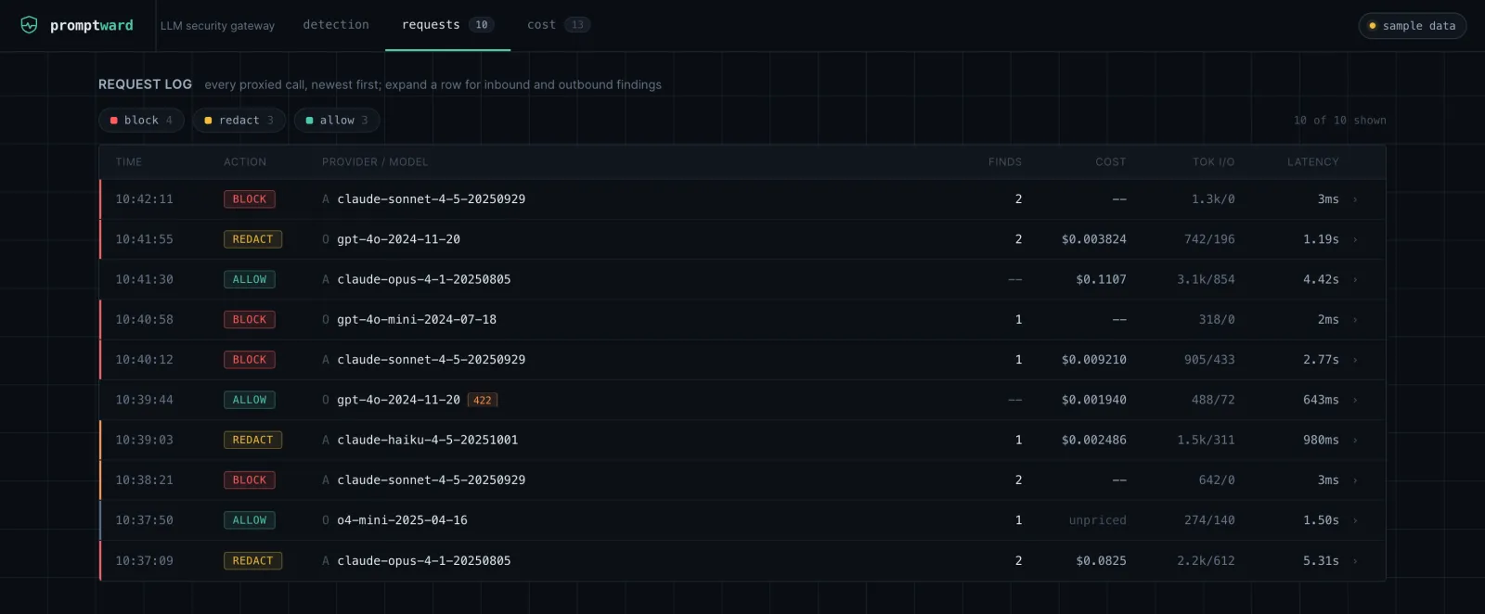Toggle the redact filter chip
Viewport: 1485px width, 614px height.
pyautogui.click(x=239, y=121)
